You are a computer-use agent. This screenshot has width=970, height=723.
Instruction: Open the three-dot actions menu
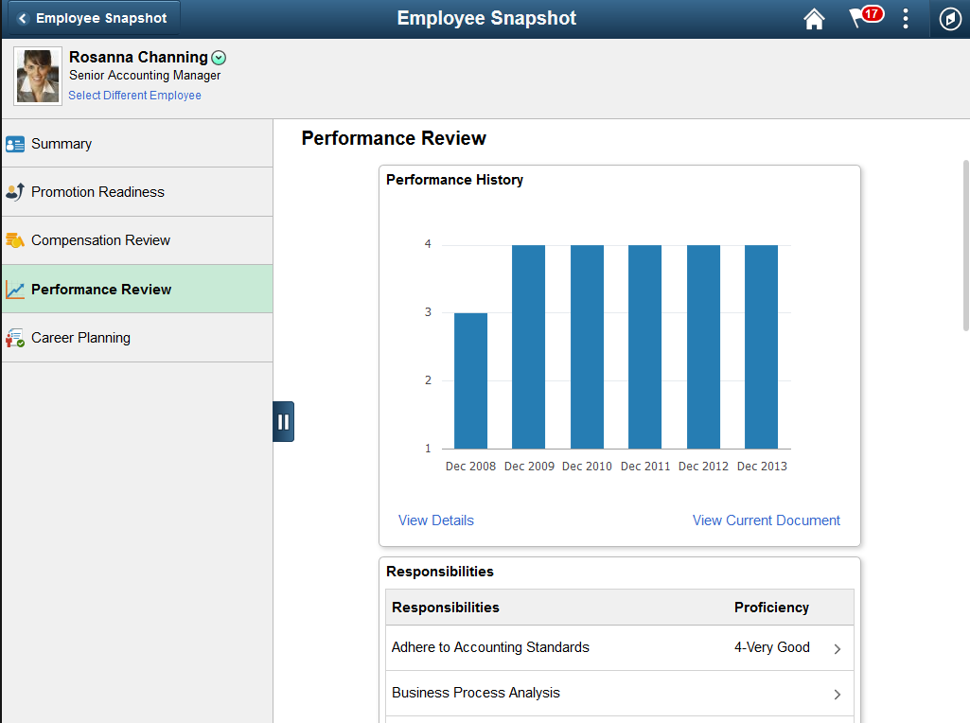click(x=905, y=19)
